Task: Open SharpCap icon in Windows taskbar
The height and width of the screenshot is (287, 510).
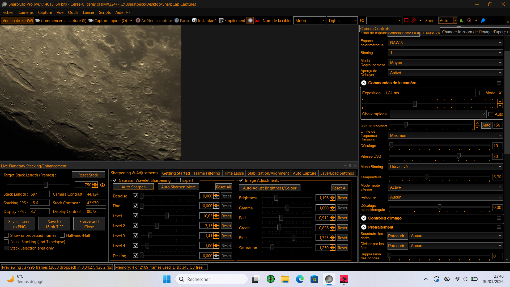Action: point(329,279)
